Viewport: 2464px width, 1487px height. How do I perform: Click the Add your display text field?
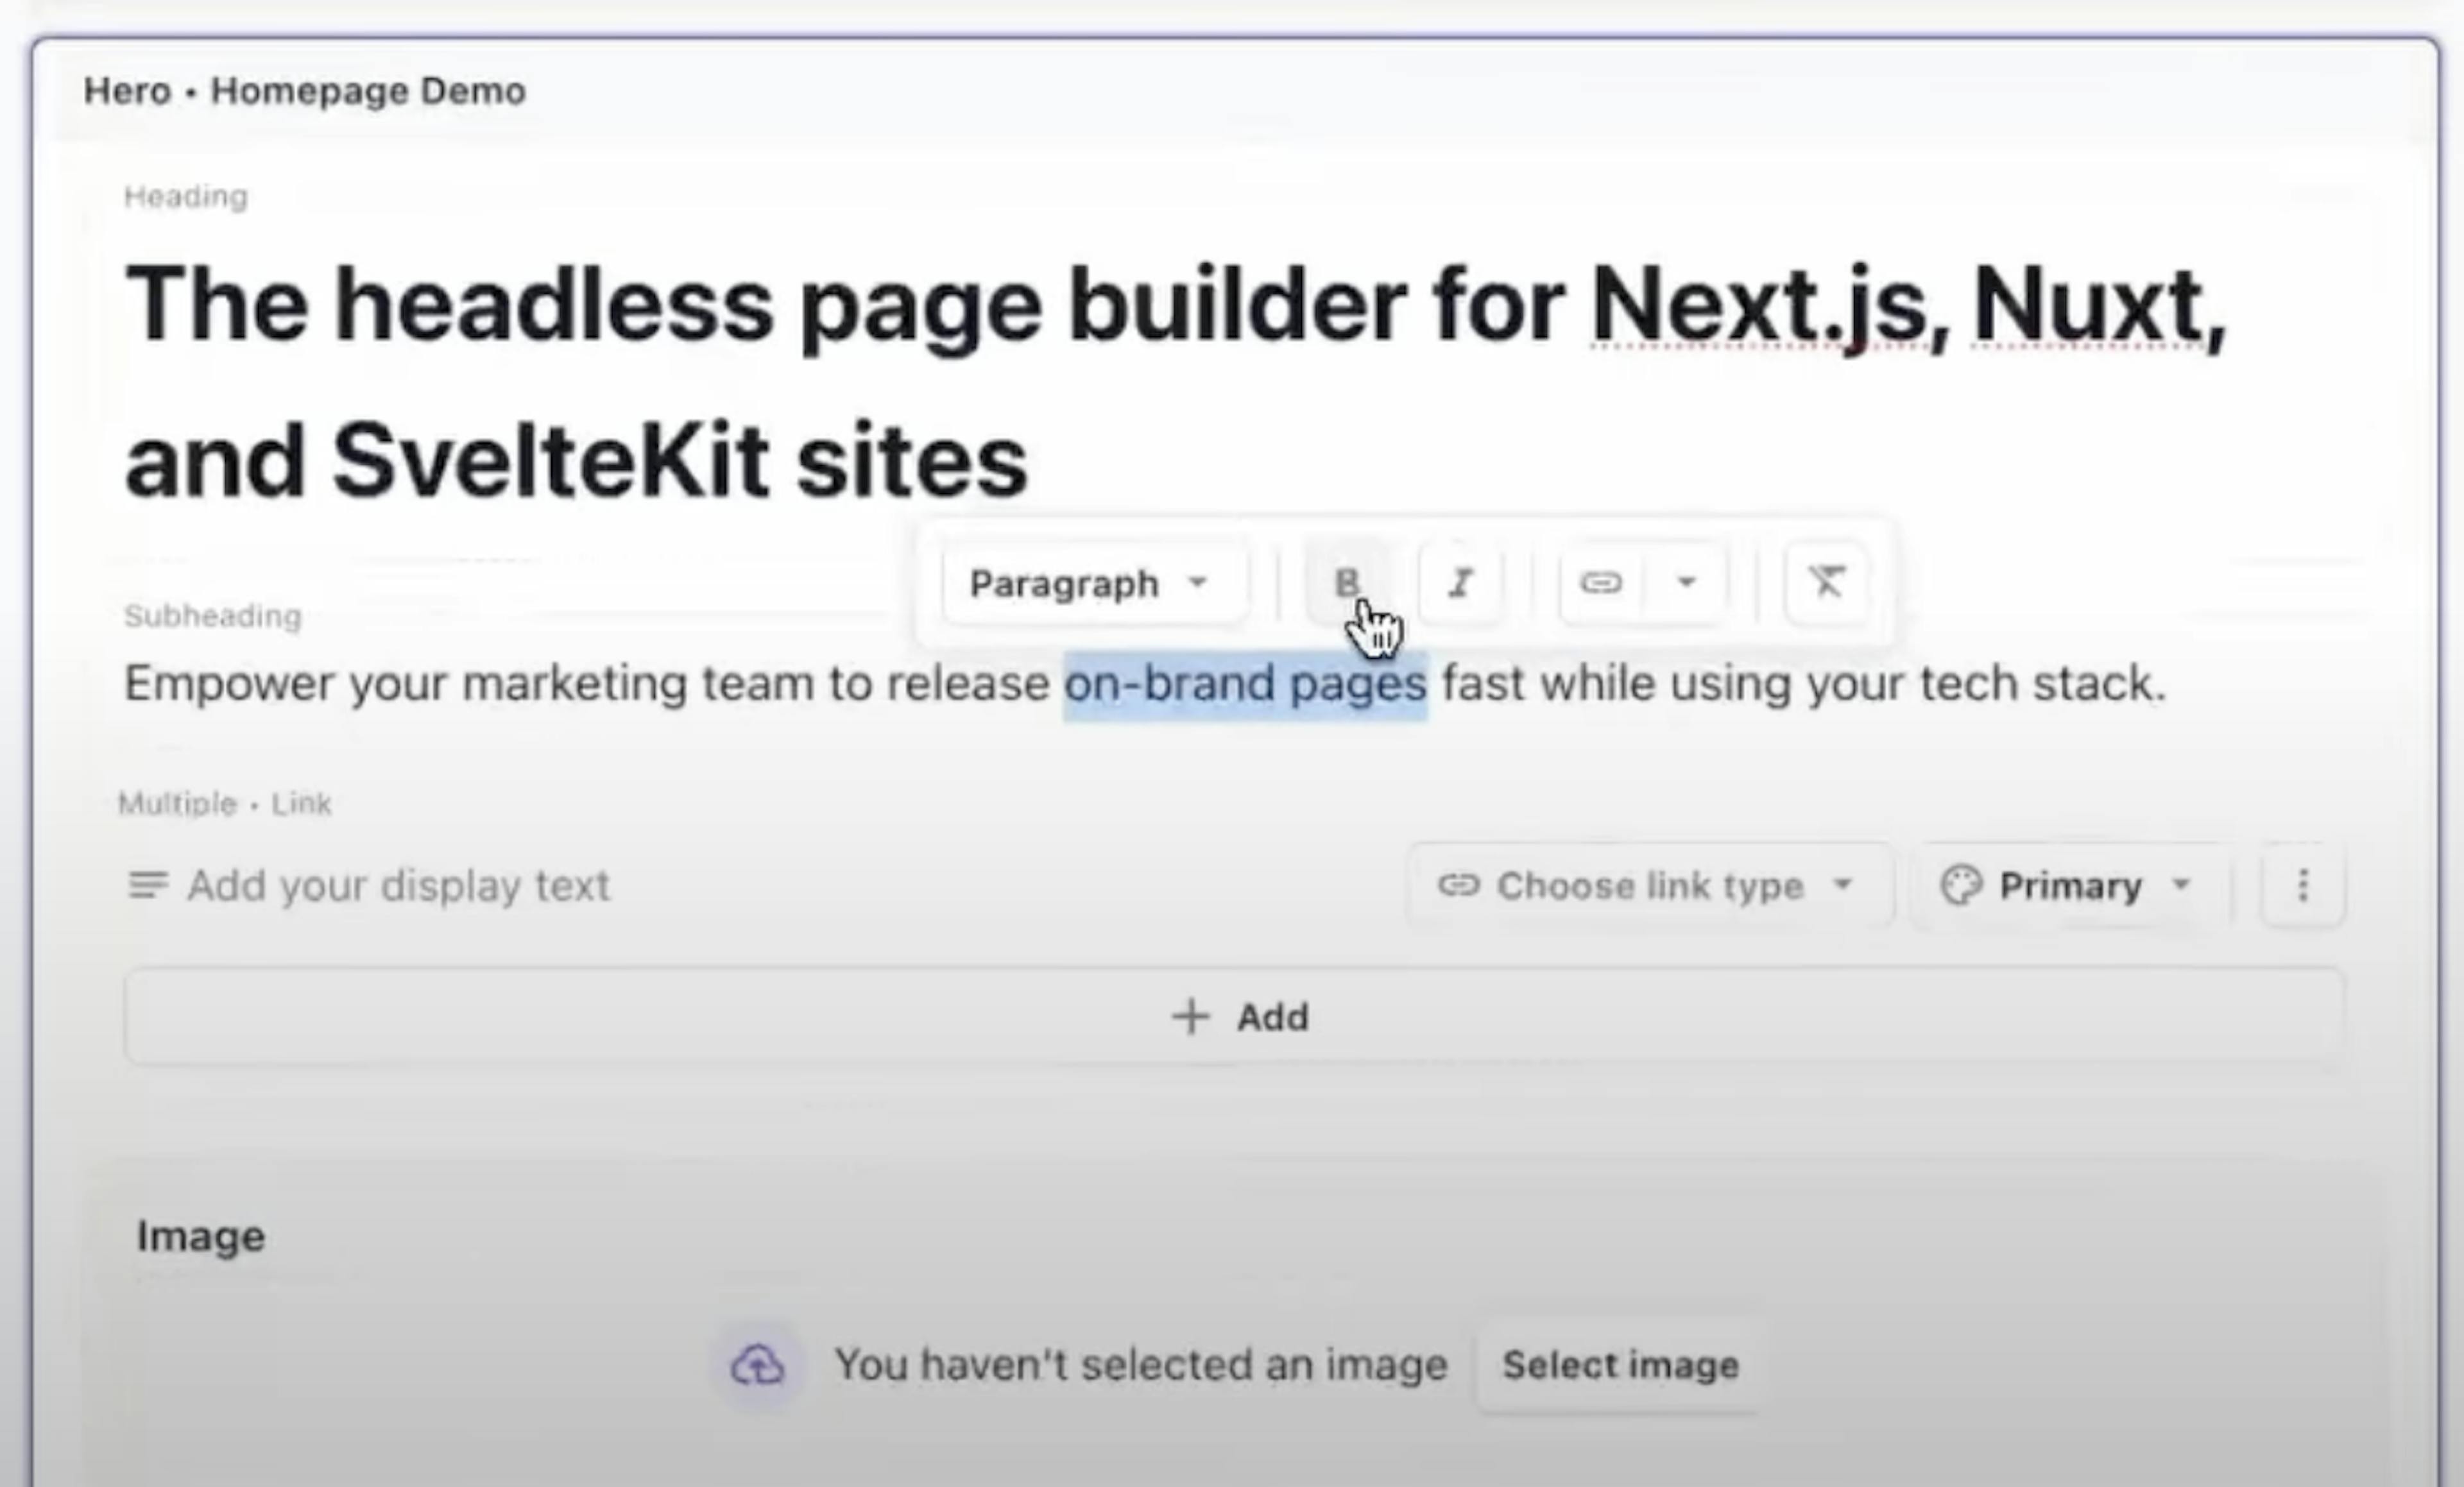click(398, 886)
